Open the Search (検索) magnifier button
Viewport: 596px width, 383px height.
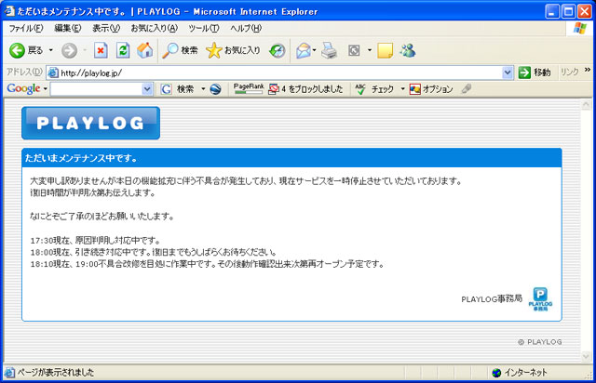click(180, 50)
